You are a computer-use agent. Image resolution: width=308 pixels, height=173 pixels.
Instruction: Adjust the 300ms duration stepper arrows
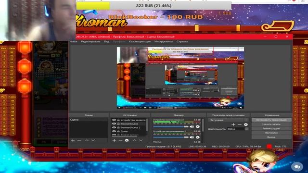(246, 129)
